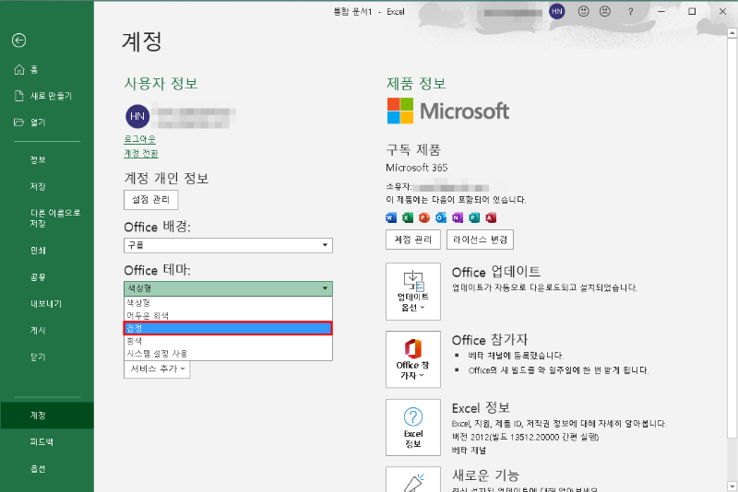
Task: Click the 라이선스 변경 button
Action: (480, 240)
